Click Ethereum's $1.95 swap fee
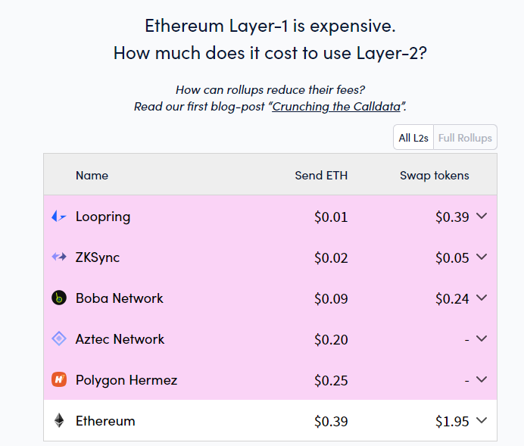 [x=452, y=421]
